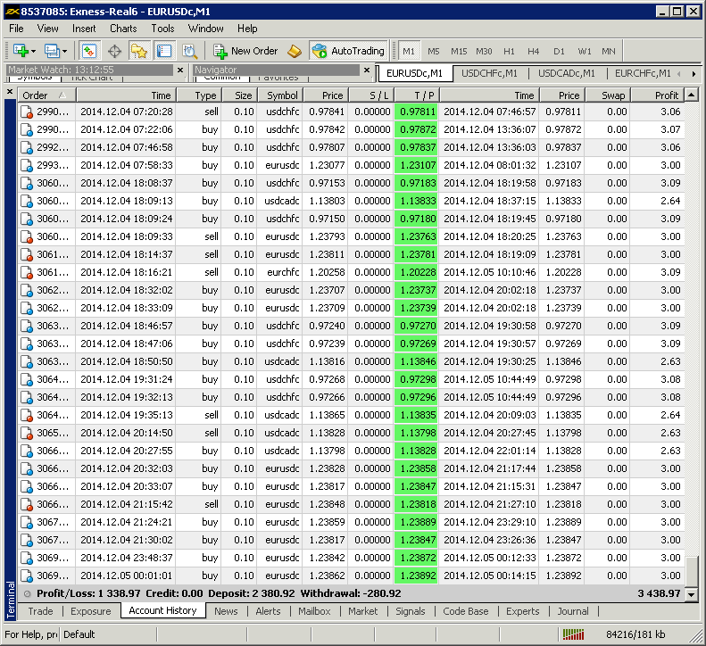706x646 pixels.
Task: Open the Code Base terminal tab
Action: click(x=466, y=611)
